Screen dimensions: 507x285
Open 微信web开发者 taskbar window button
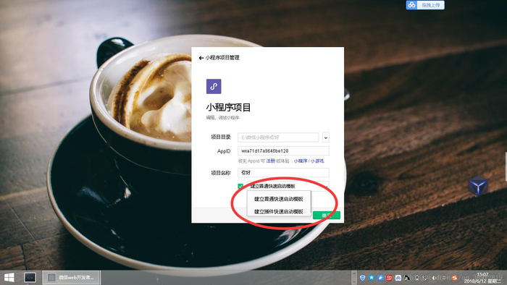click(x=71, y=278)
